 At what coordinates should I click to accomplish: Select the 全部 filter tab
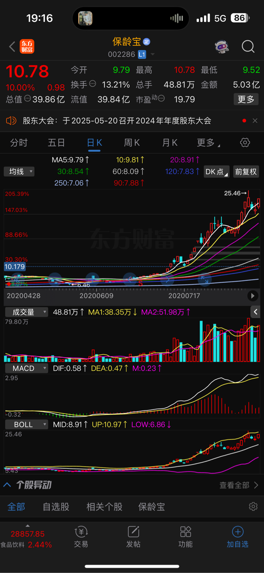(16, 507)
